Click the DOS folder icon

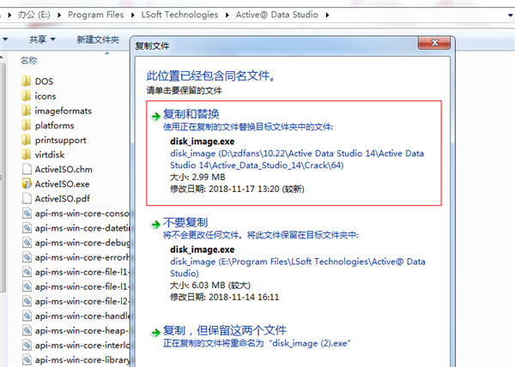point(27,81)
